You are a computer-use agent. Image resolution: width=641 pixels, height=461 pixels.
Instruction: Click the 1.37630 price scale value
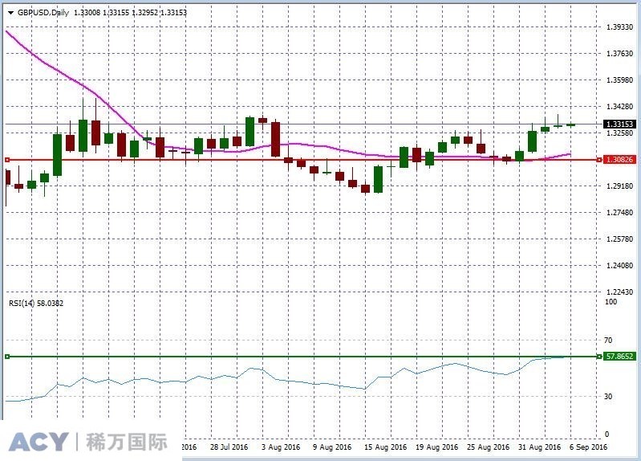620,54
